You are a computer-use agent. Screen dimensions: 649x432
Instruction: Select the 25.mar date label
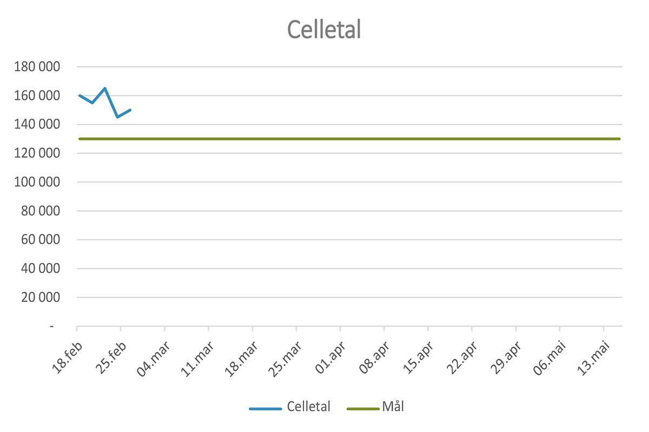(285, 357)
